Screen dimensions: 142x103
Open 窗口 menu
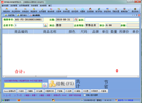[x=50, y=6]
